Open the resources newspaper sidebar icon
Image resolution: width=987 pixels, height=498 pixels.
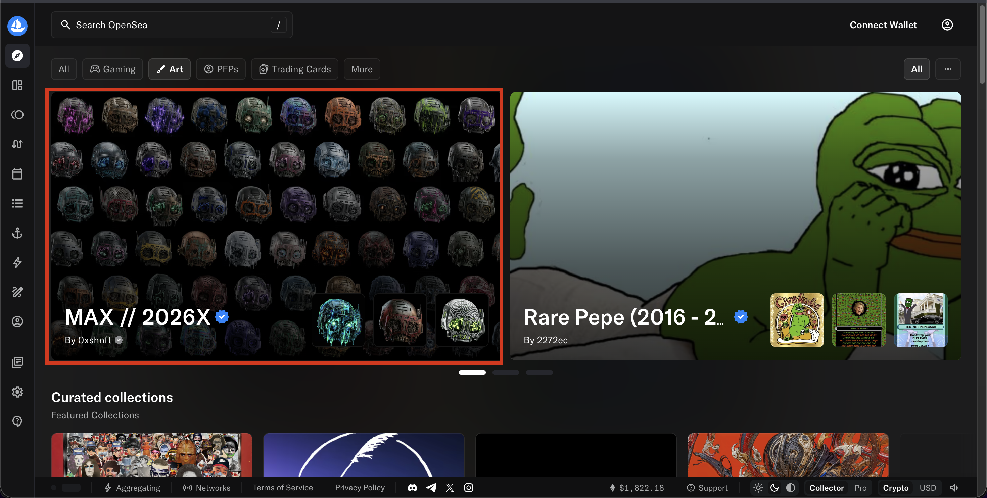[17, 362]
